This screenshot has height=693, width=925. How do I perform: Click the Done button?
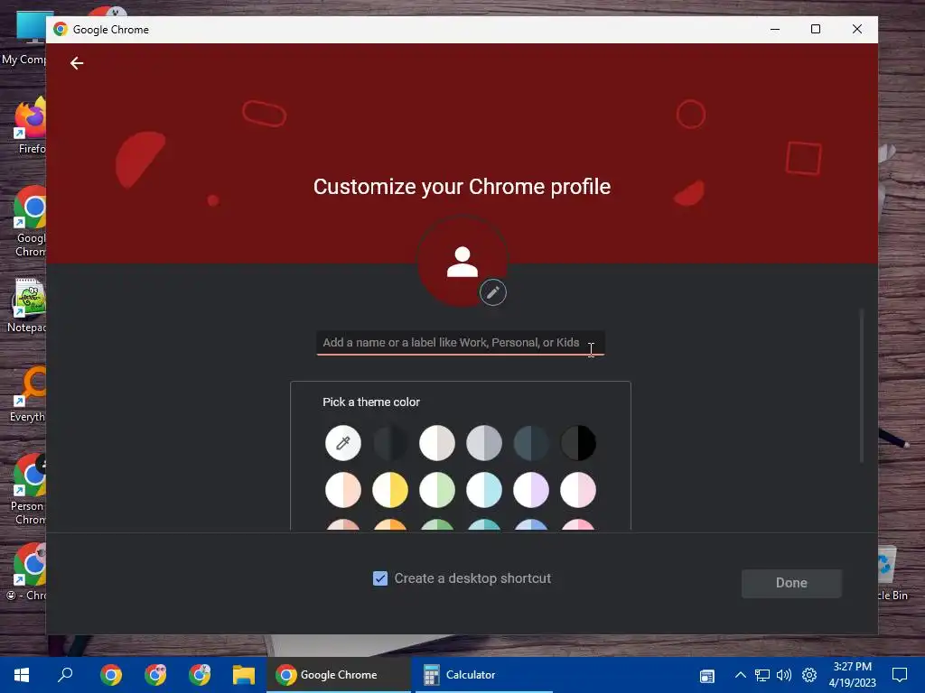(x=791, y=583)
